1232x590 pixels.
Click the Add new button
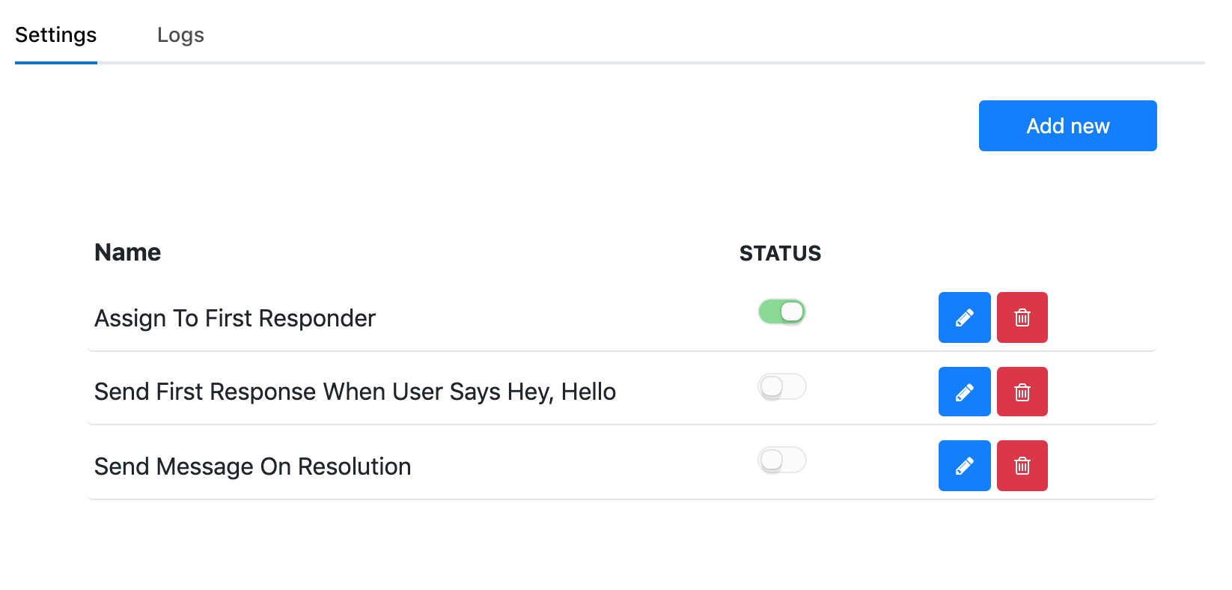pyautogui.click(x=1067, y=126)
